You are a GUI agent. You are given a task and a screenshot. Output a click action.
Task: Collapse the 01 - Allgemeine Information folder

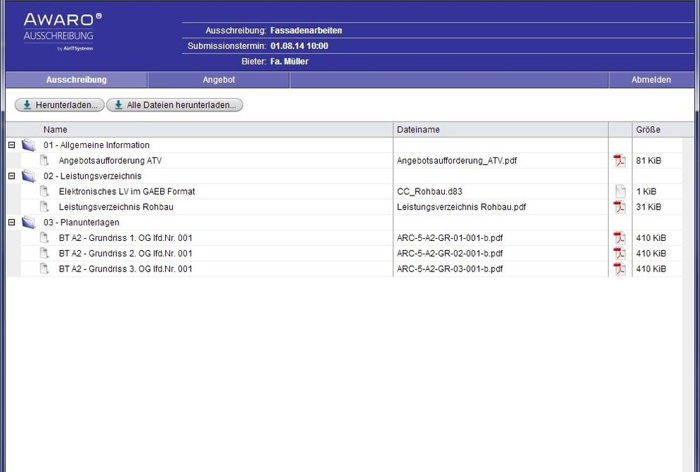click(x=11, y=145)
